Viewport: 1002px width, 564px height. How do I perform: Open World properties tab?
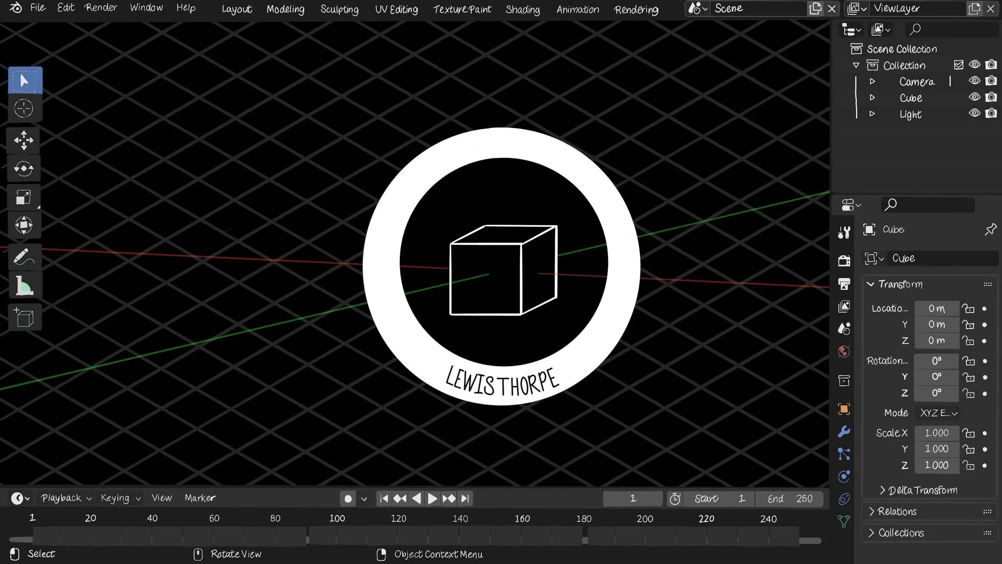coord(844,352)
